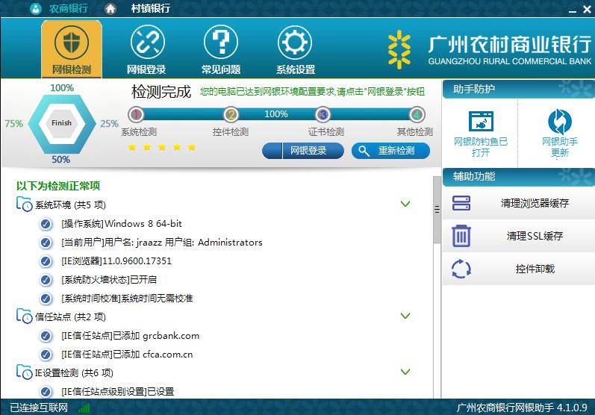Viewport: 595px width, 415px height.
Task: Click the 清理SSL缓存 trash icon
Action: tap(461, 236)
